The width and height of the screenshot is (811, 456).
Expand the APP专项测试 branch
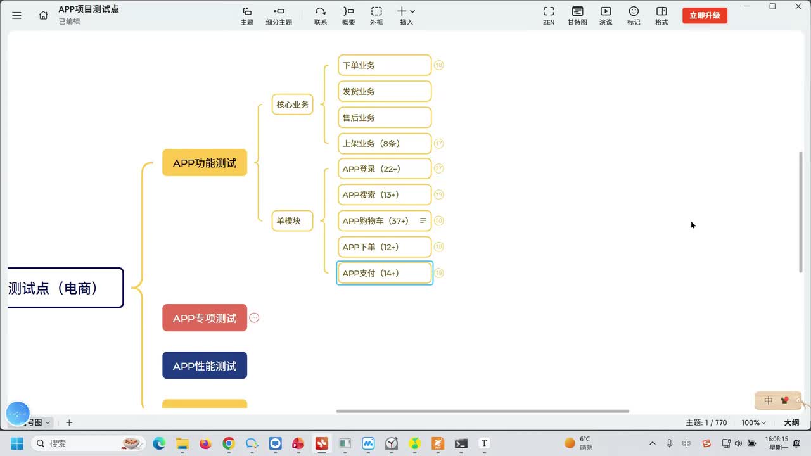tap(254, 318)
